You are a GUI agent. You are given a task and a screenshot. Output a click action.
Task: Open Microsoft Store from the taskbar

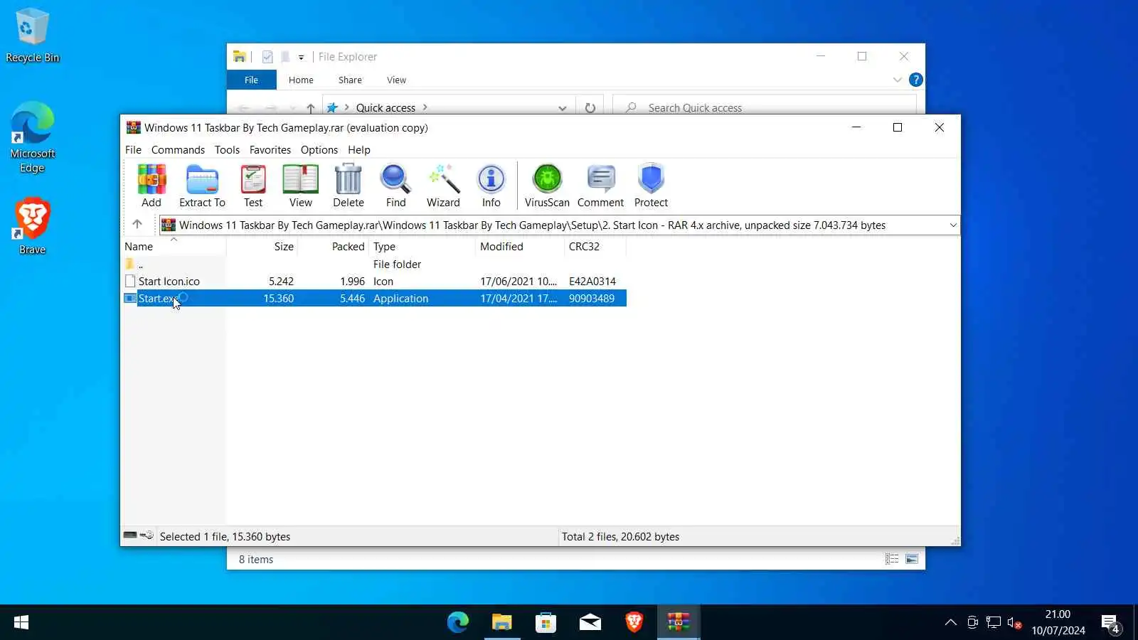(546, 622)
